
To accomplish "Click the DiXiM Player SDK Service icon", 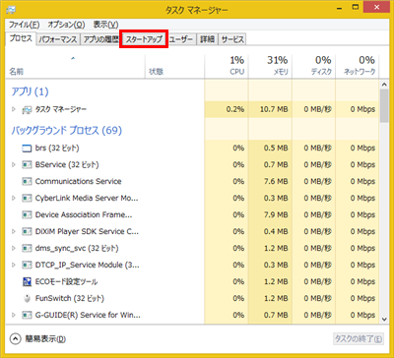I will pos(27,231).
